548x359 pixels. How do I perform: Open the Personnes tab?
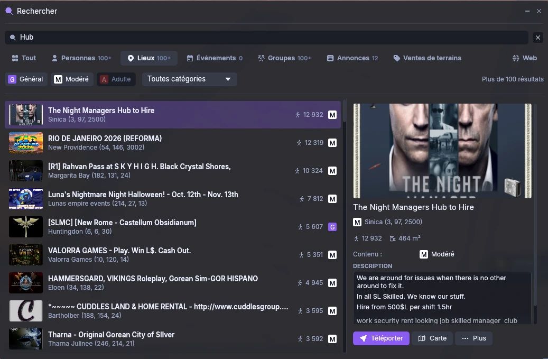[x=81, y=58]
